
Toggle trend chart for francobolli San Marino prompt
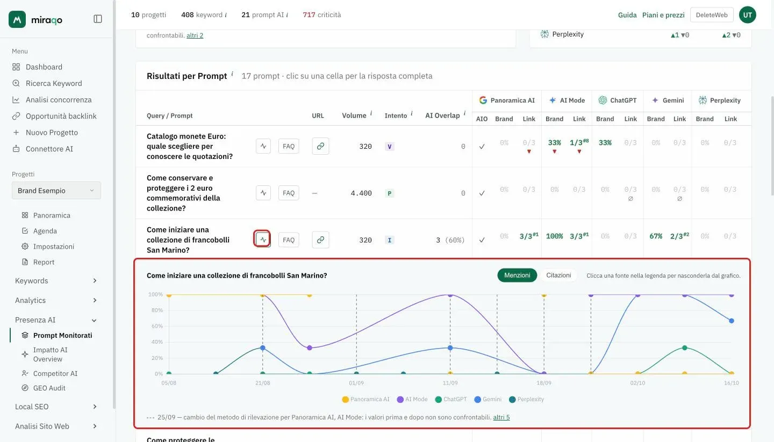(x=262, y=240)
